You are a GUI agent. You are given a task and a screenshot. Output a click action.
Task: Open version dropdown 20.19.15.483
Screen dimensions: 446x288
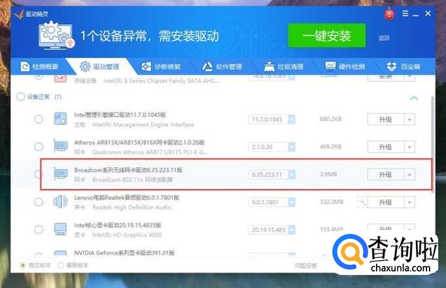292,230
